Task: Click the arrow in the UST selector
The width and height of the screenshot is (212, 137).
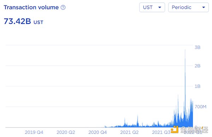Action: click(160, 7)
